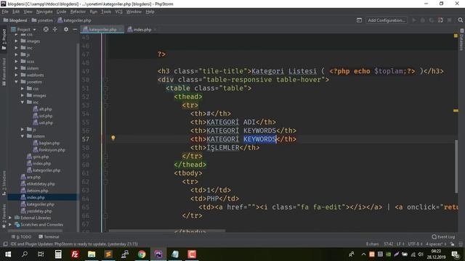Click the PhpStorm update notification text

coord(74,244)
